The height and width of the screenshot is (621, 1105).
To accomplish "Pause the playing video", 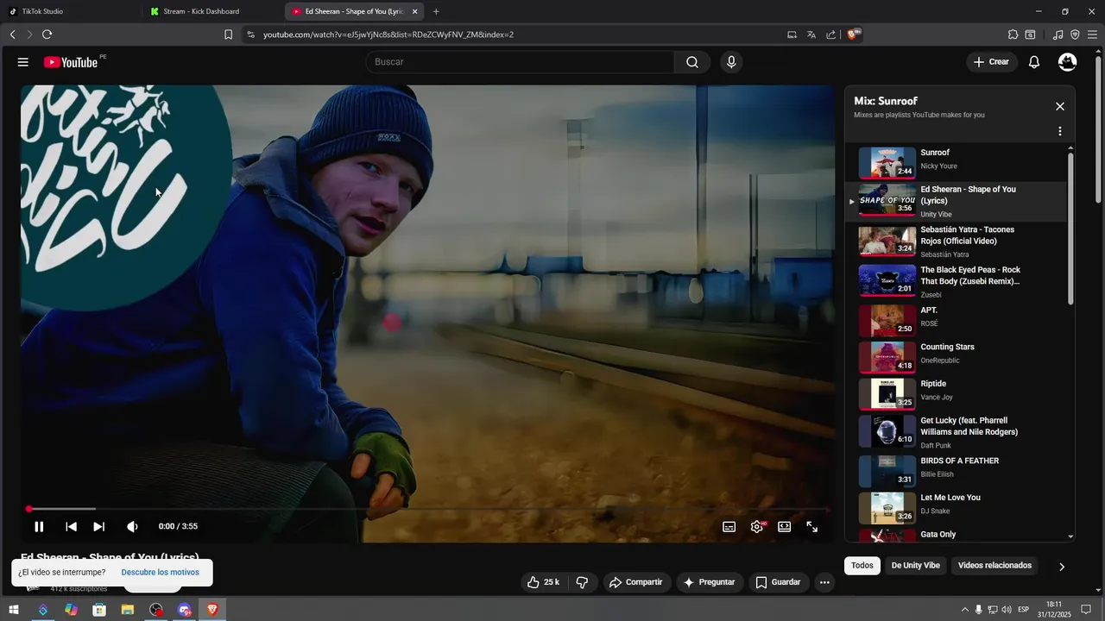I will click(39, 527).
